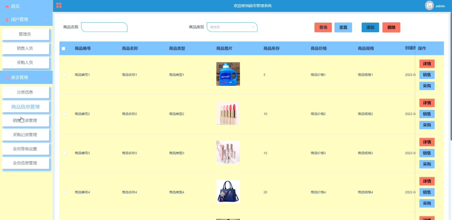452x220 pixels.
Task: Click the 添加 add button
Action: (x=370, y=27)
